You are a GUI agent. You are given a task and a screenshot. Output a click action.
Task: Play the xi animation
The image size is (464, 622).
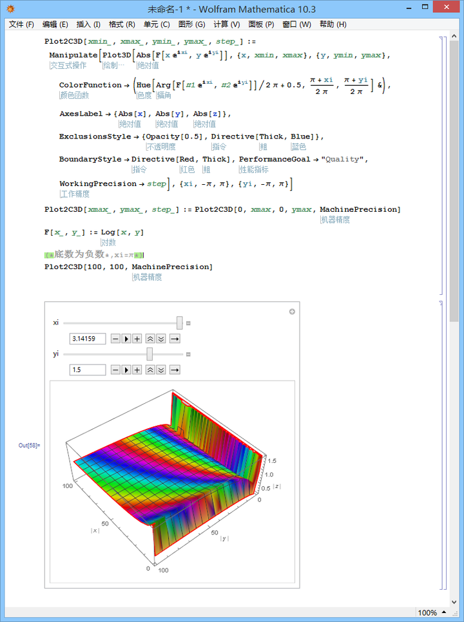point(126,339)
